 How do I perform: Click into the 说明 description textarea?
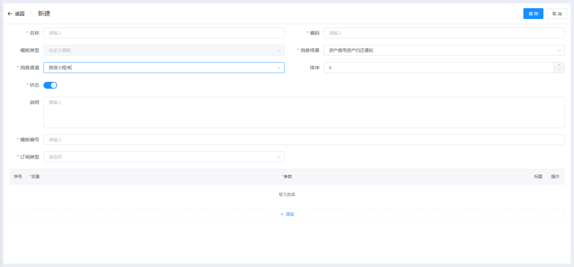coord(304,112)
